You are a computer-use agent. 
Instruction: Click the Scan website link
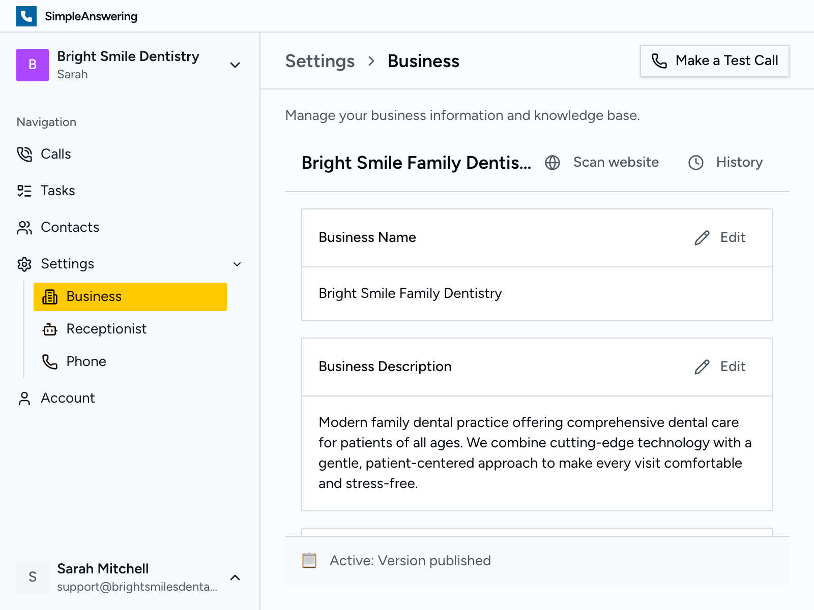[x=616, y=162]
